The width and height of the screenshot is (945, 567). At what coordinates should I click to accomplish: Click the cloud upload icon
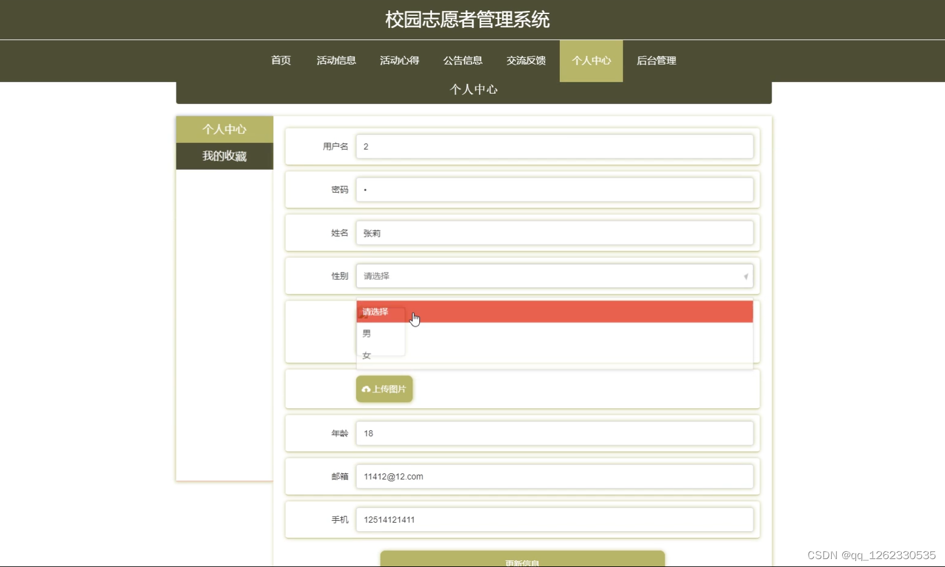[x=366, y=389]
